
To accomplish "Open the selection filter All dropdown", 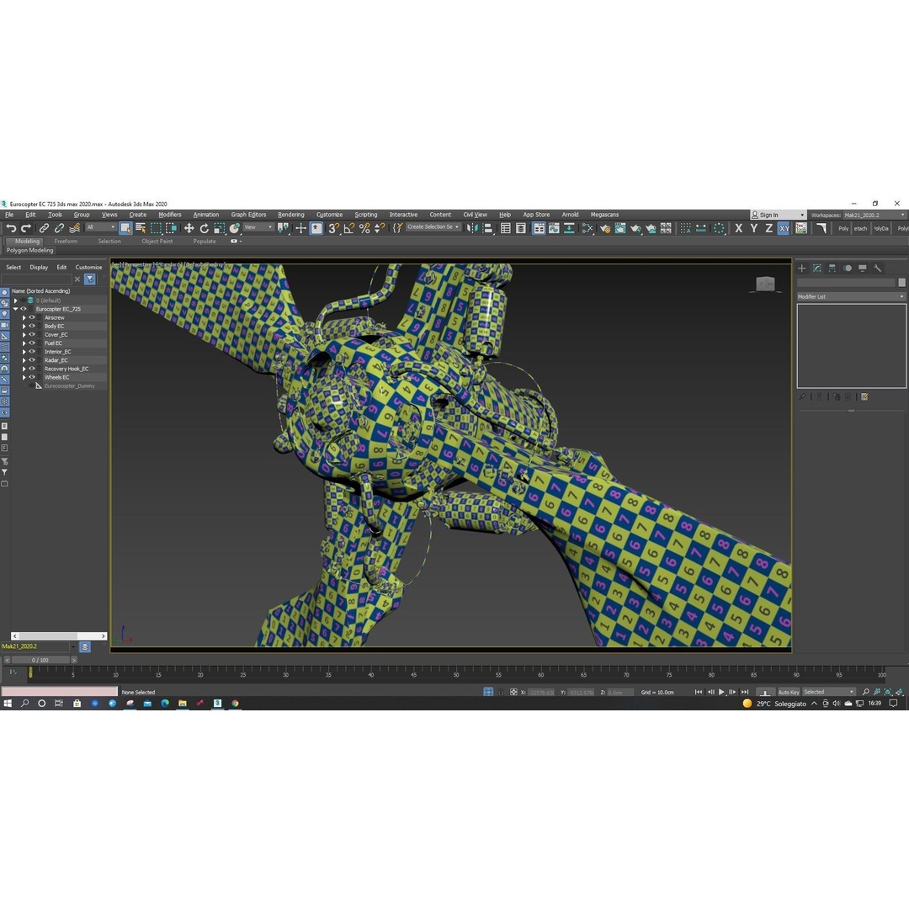I will pyautogui.click(x=101, y=227).
